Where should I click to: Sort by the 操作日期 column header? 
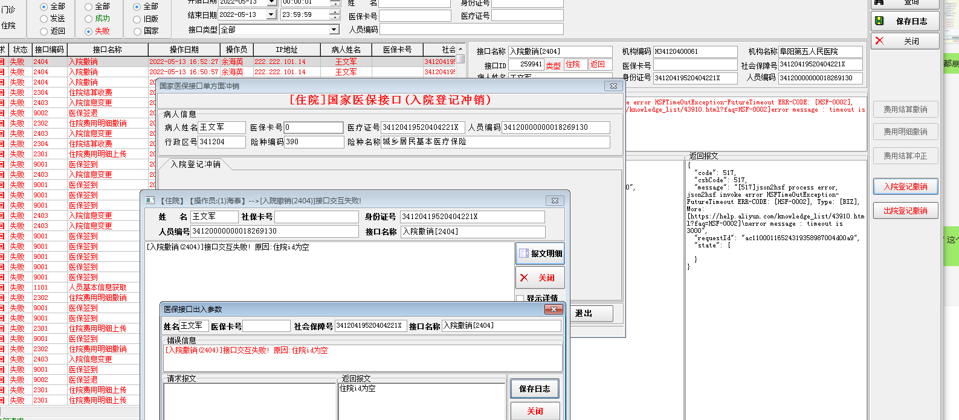(184, 49)
